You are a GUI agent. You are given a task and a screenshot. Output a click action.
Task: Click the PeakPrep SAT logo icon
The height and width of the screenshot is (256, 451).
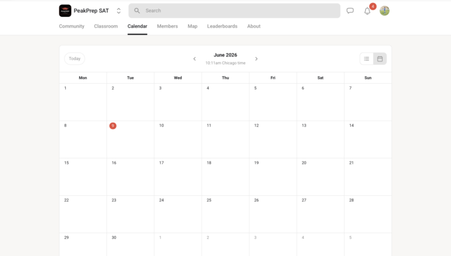coord(65,11)
